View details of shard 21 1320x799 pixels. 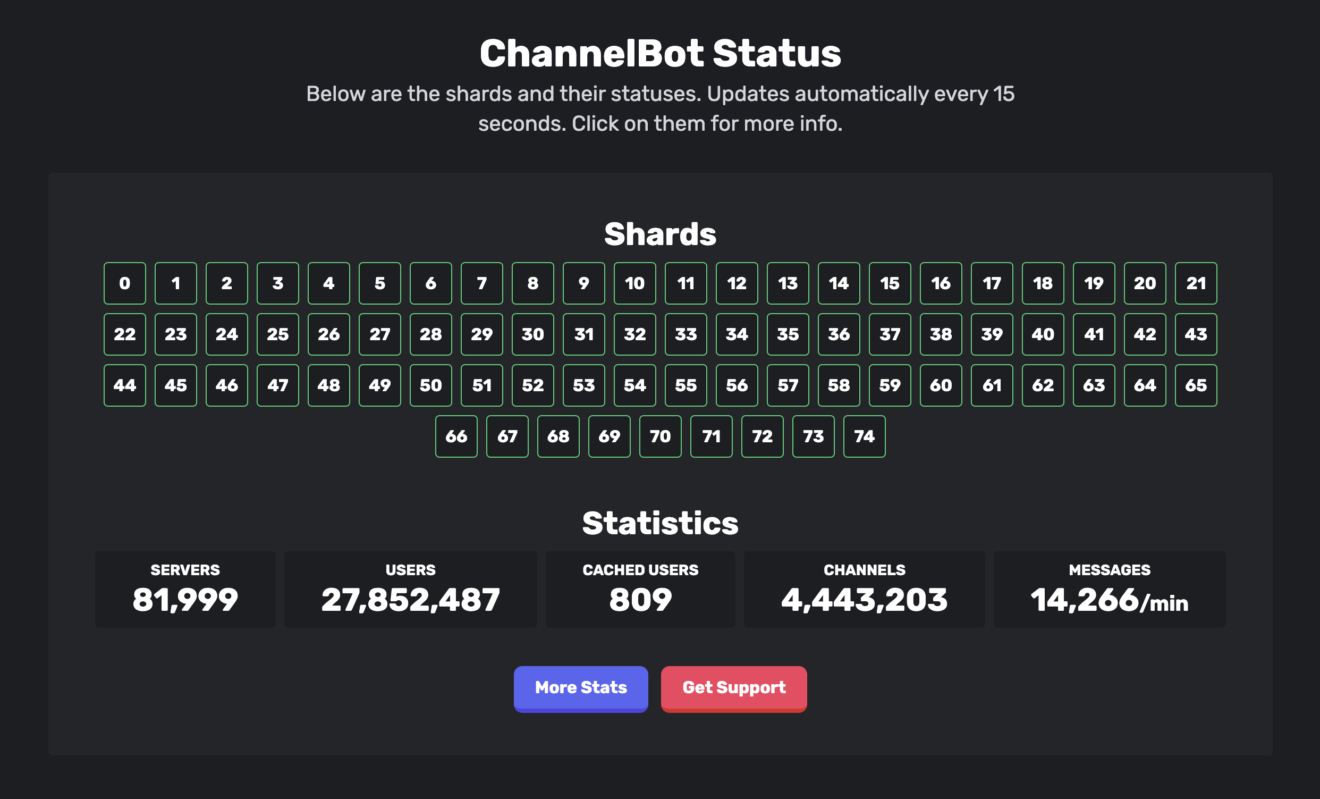1196,283
